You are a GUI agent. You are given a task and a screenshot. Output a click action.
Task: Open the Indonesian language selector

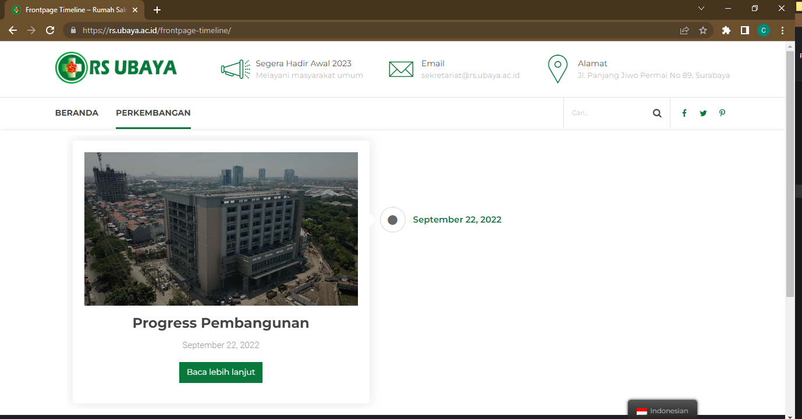pyautogui.click(x=662, y=410)
